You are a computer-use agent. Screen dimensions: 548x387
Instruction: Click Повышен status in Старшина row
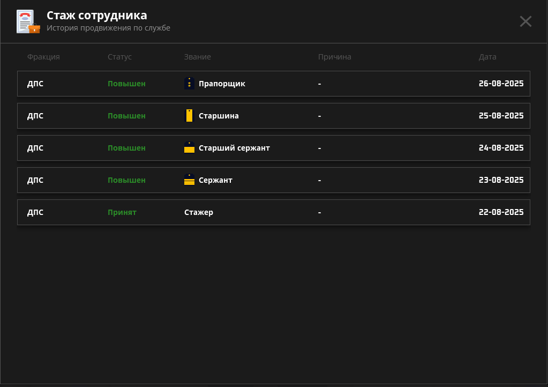click(x=126, y=116)
